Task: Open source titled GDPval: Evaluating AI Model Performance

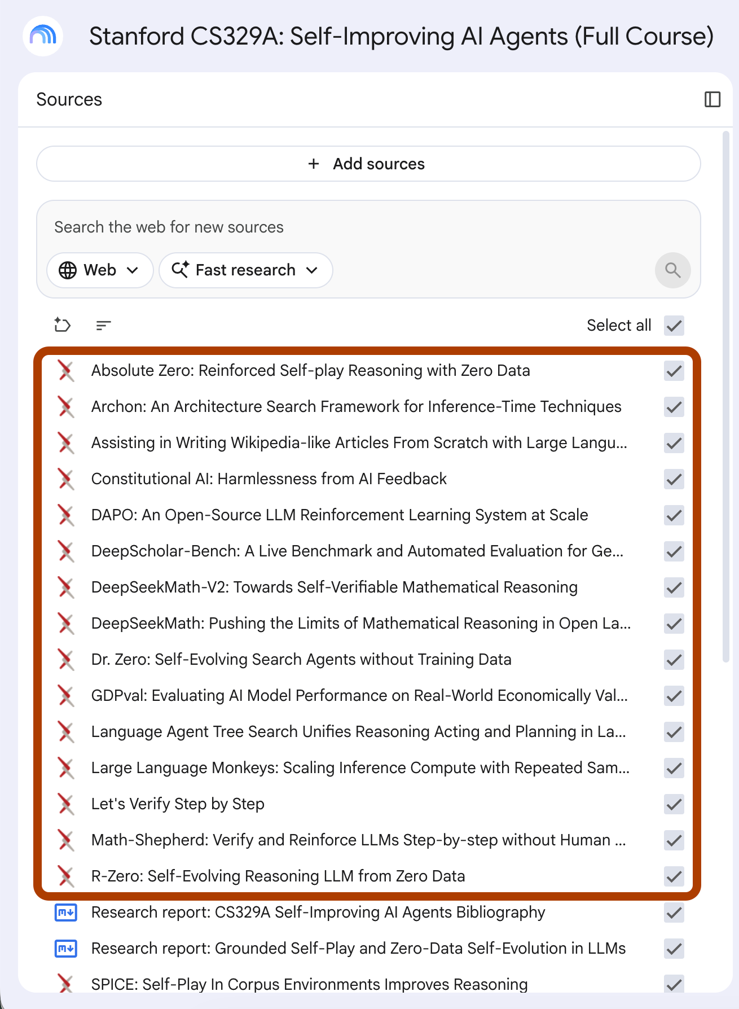Action: point(359,696)
